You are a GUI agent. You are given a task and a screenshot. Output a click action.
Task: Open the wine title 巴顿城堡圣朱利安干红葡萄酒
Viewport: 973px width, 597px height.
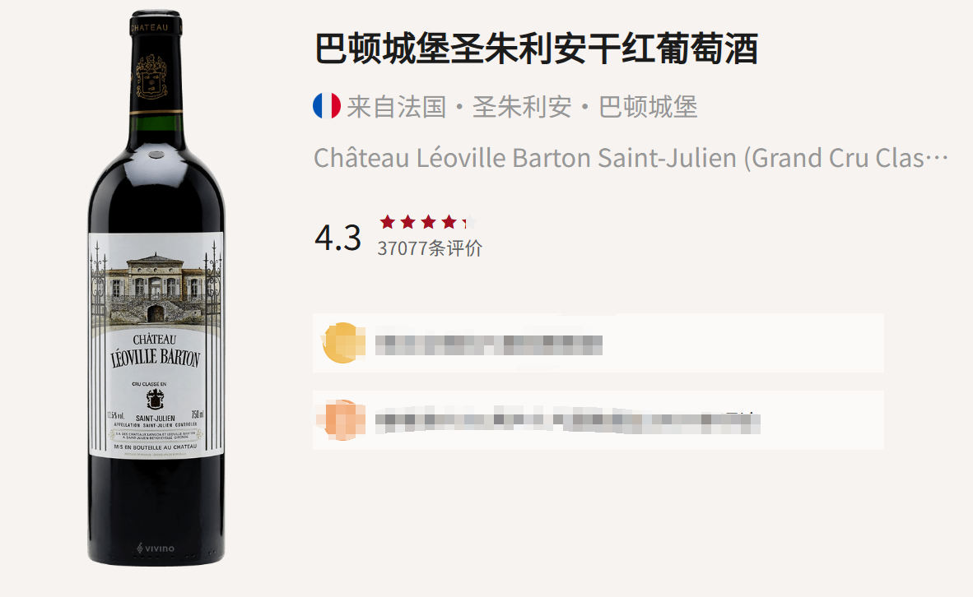click(x=536, y=49)
